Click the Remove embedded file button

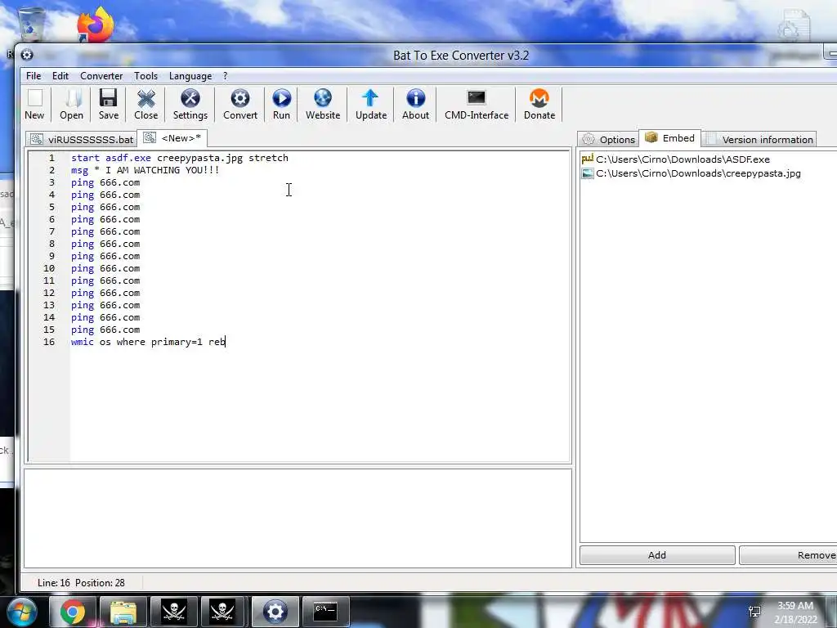pos(789,555)
